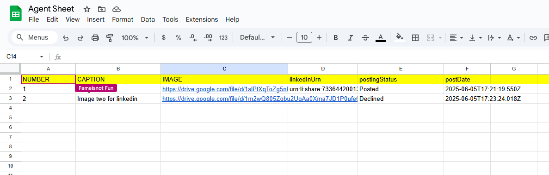Open the Drive link in row 2

pos(224,89)
